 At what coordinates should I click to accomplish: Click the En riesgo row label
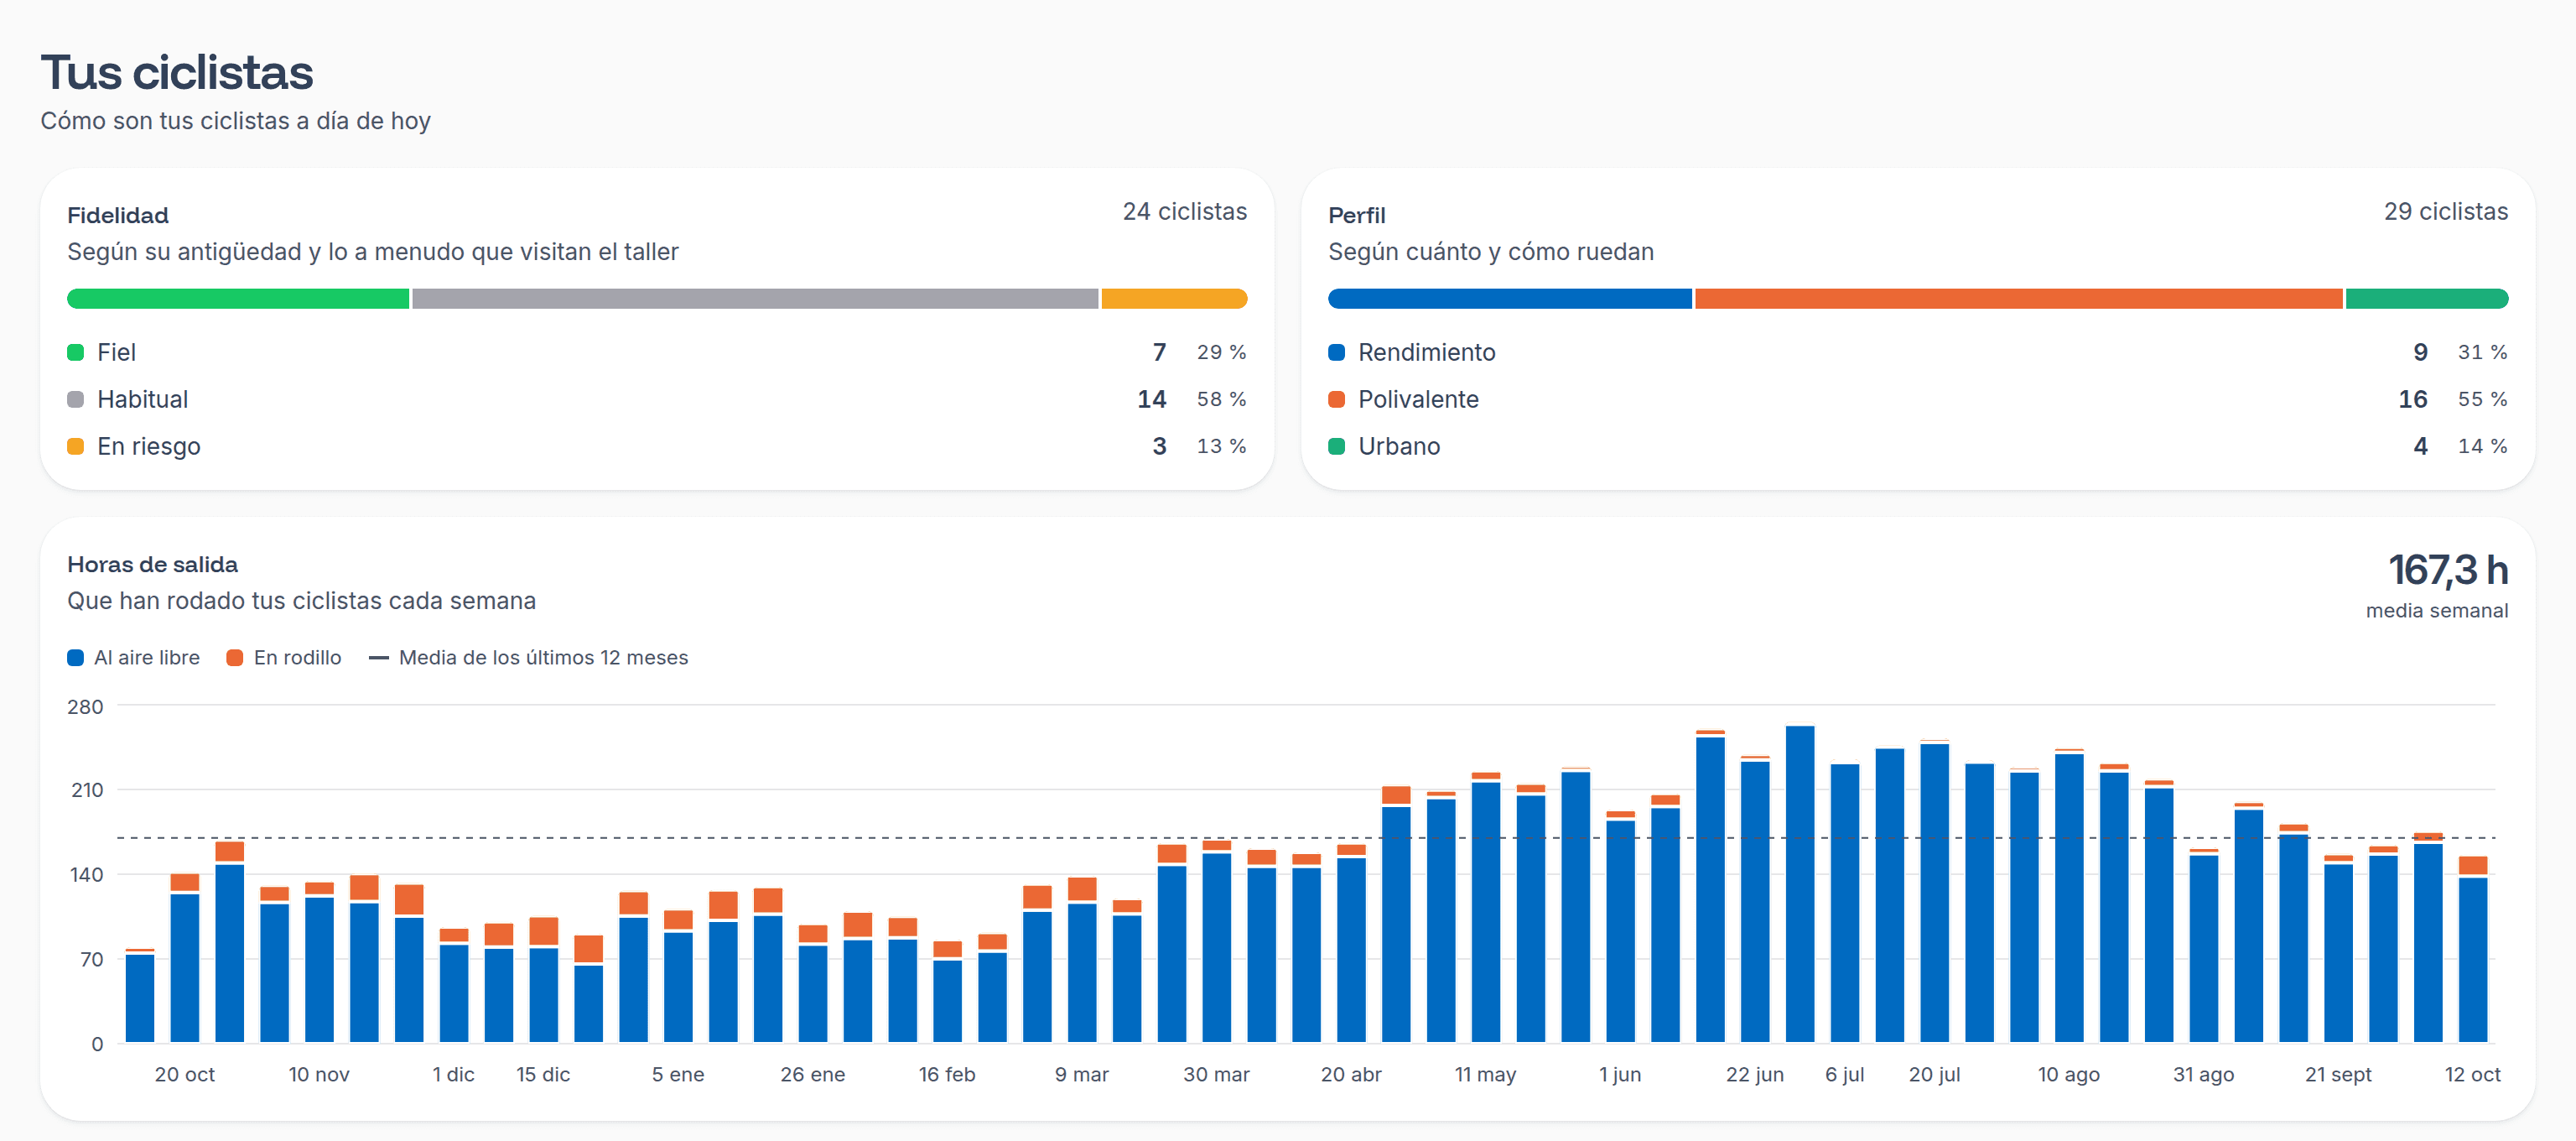(x=149, y=446)
